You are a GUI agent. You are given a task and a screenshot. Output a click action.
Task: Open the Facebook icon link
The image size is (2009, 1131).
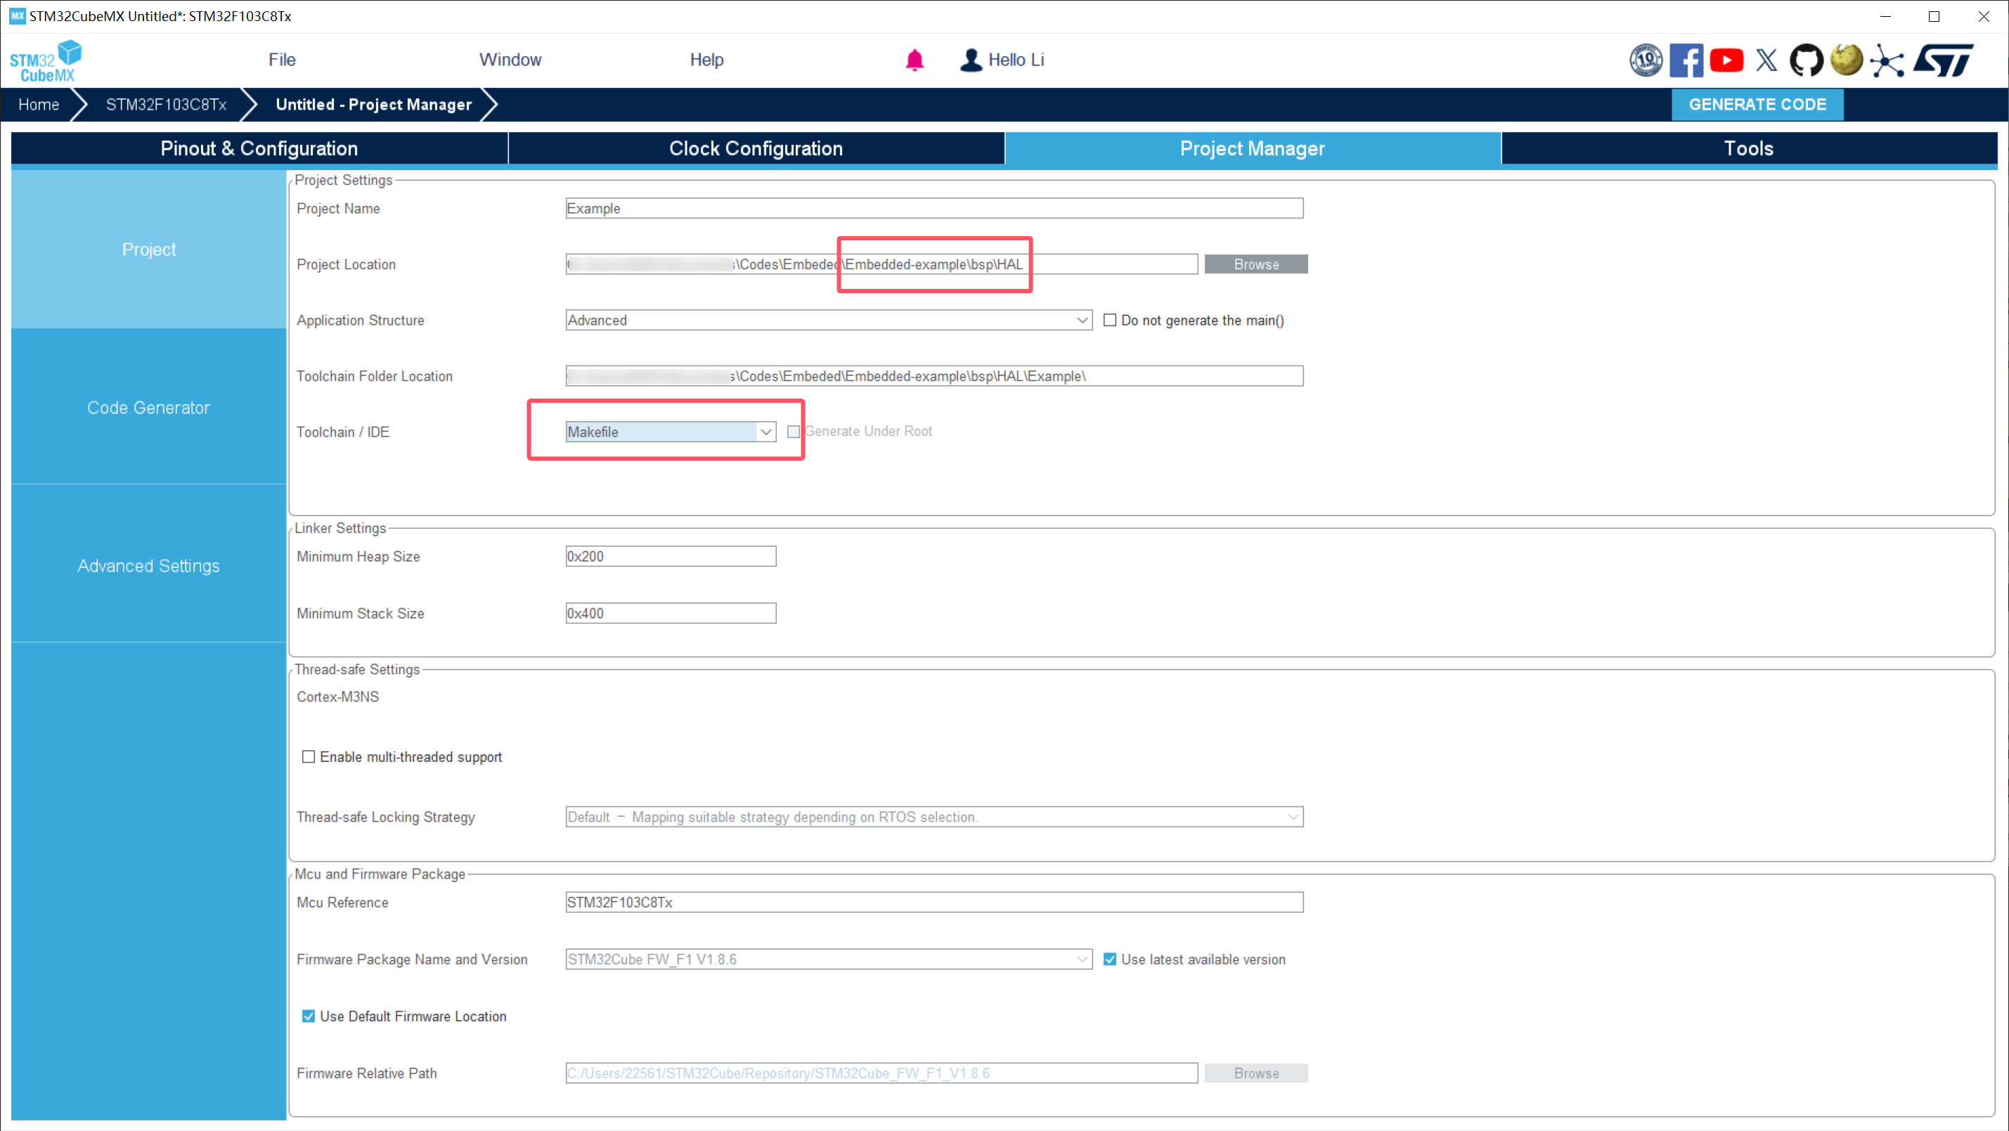1686,60
